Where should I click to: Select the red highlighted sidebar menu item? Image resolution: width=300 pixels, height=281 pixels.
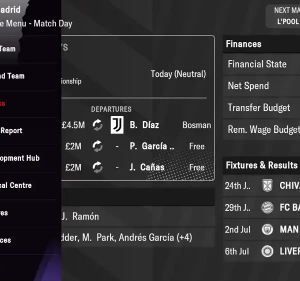coord(4,103)
